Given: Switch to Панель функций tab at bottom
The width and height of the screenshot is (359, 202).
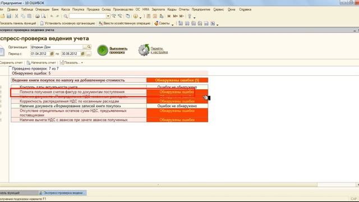Looking at the screenshot, I should [19, 193].
